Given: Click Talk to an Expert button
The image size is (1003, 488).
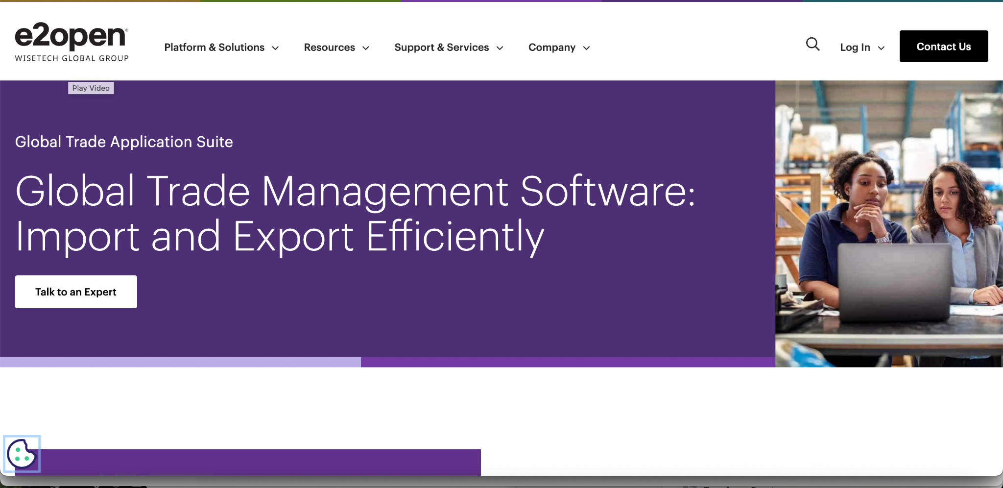Looking at the screenshot, I should click(76, 292).
